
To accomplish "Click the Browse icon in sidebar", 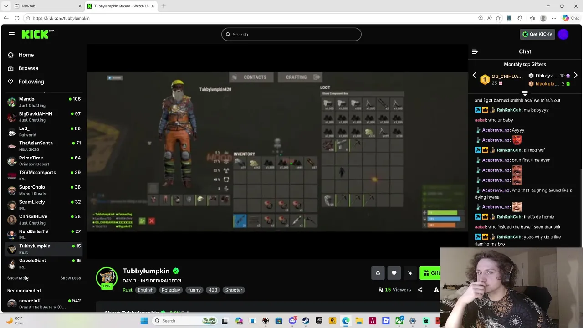I will [x=10, y=68].
